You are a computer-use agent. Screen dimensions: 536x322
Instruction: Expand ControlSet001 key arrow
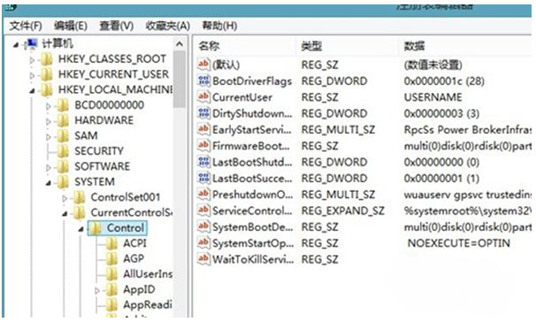pos(65,198)
